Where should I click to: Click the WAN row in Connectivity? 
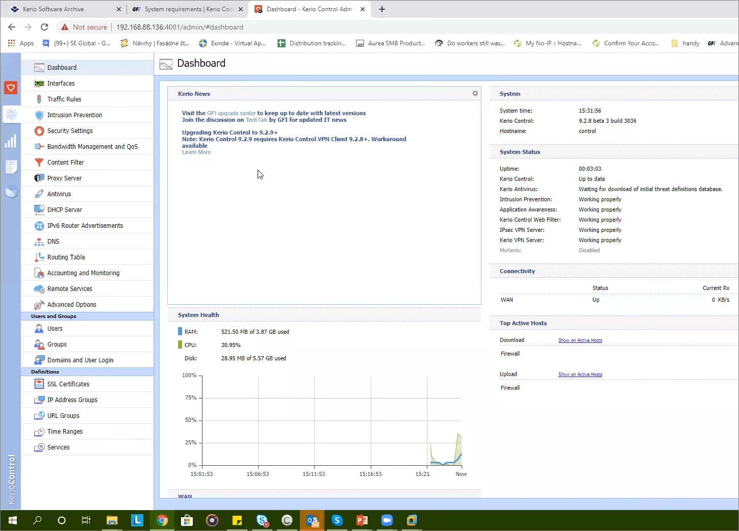click(615, 300)
